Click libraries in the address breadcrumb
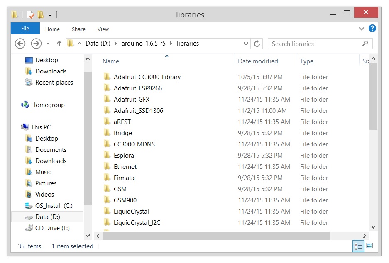389x263 pixels. [x=188, y=44]
